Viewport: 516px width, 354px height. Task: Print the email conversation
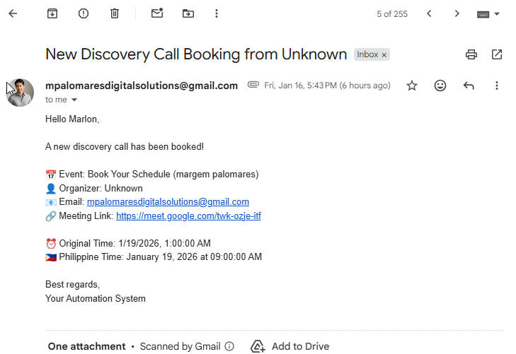(x=471, y=54)
